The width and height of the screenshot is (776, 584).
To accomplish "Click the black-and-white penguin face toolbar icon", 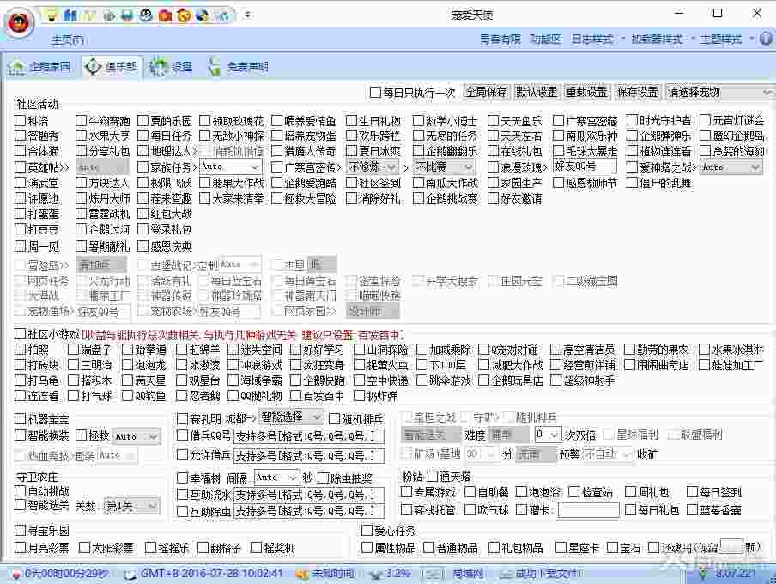I will [x=146, y=15].
